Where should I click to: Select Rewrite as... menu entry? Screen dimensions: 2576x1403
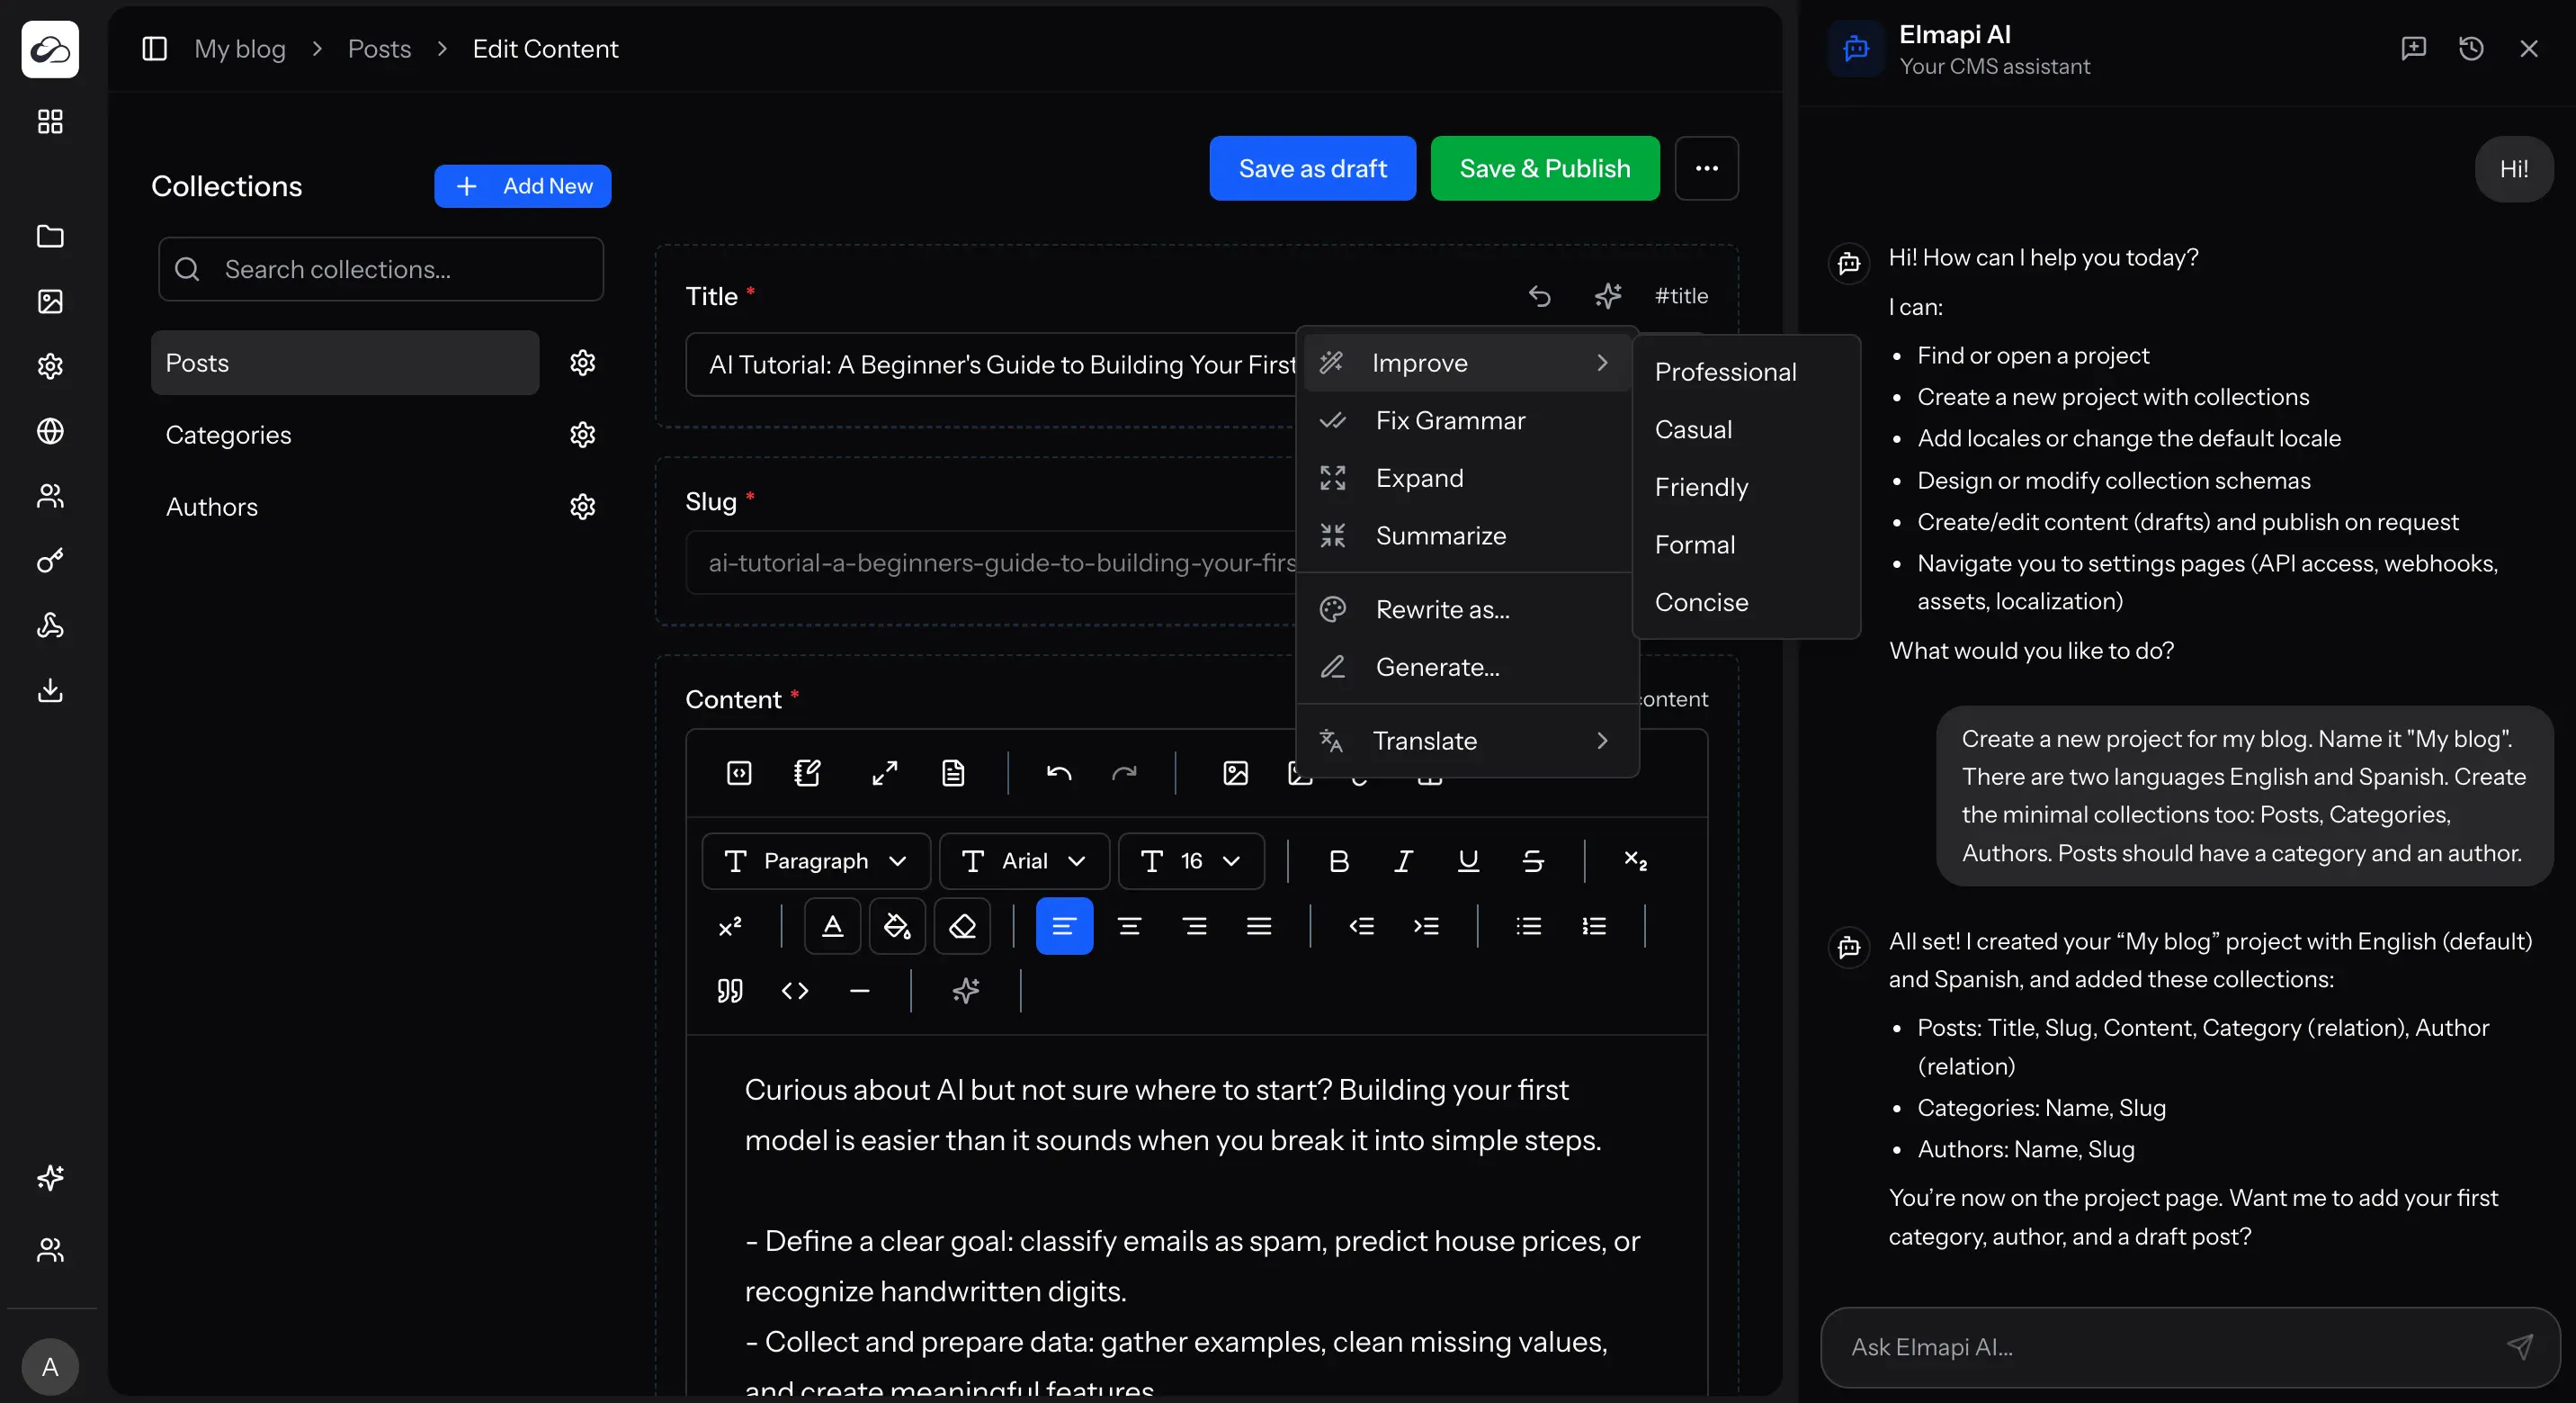pos(1466,609)
